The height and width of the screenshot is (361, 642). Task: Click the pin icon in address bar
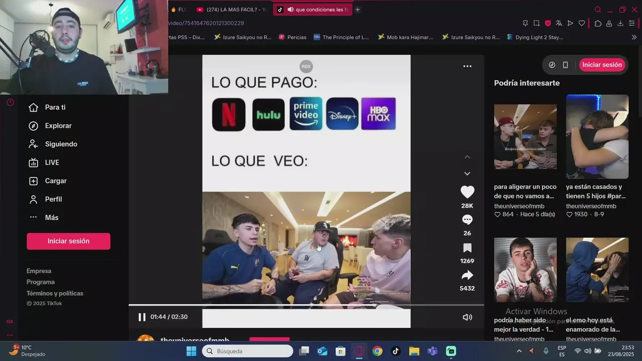click(x=525, y=23)
